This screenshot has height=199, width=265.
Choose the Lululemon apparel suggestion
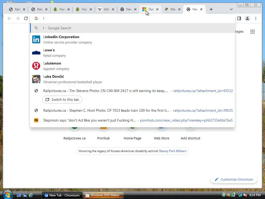click(x=132, y=66)
